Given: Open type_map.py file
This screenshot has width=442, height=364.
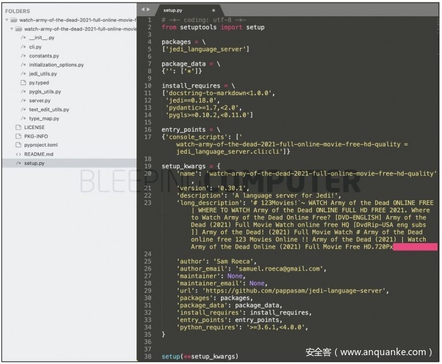Looking at the screenshot, I should coord(44,118).
